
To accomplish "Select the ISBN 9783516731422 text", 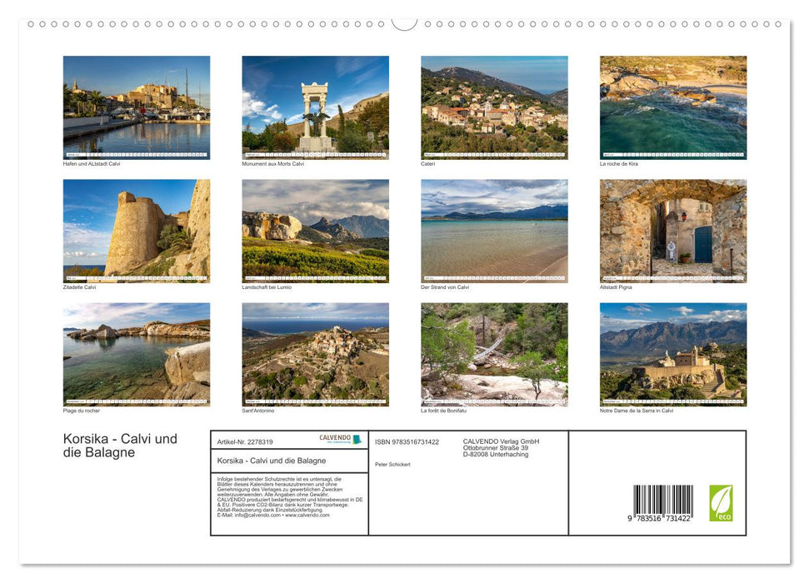I will pos(406,442).
